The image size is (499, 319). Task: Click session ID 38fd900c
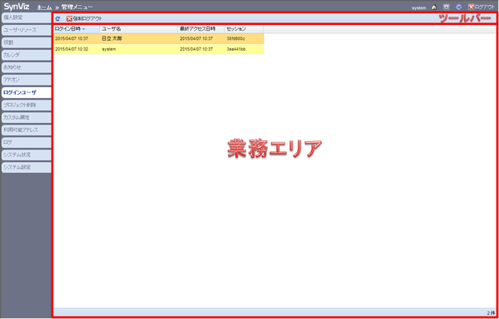(235, 38)
